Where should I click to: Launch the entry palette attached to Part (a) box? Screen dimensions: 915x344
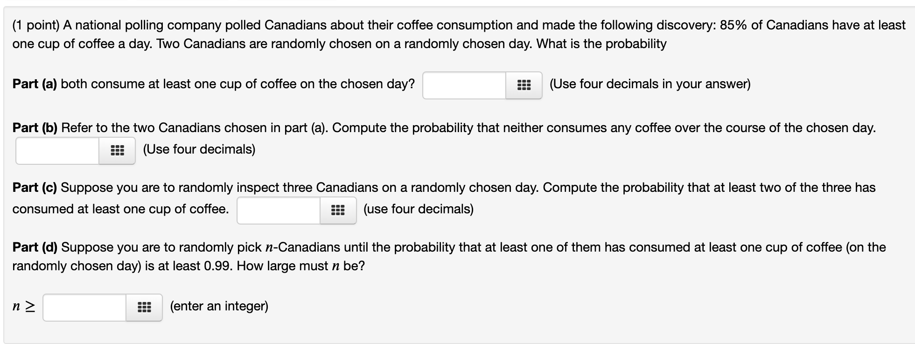pos(523,85)
